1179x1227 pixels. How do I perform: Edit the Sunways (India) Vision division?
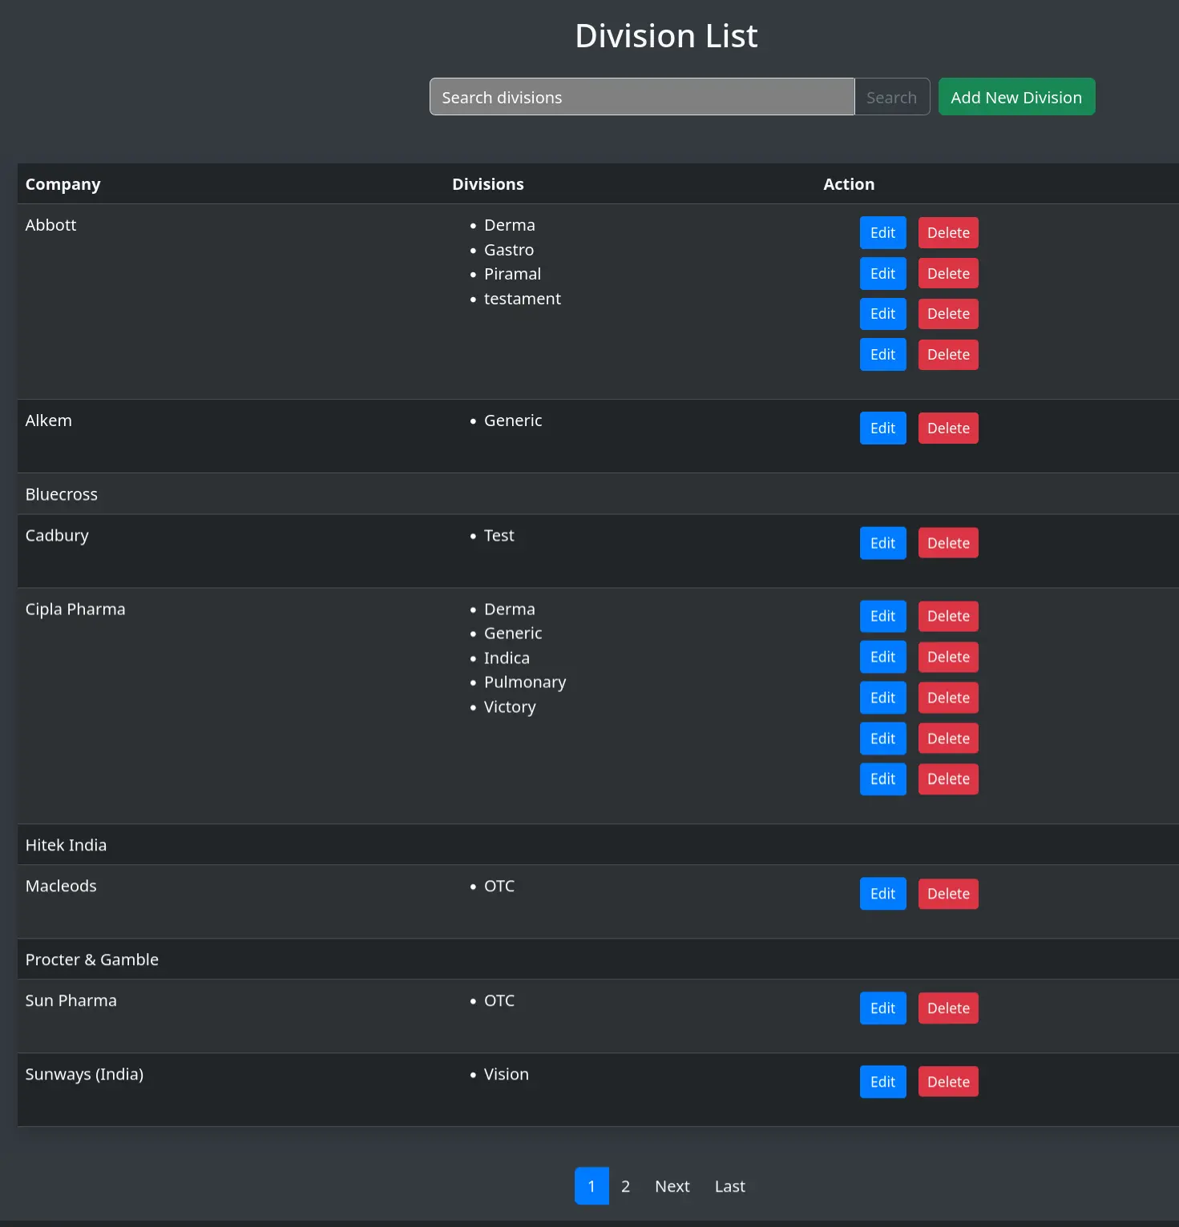(882, 1082)
